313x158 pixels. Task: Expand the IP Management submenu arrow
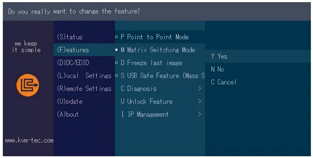point(199,114)
